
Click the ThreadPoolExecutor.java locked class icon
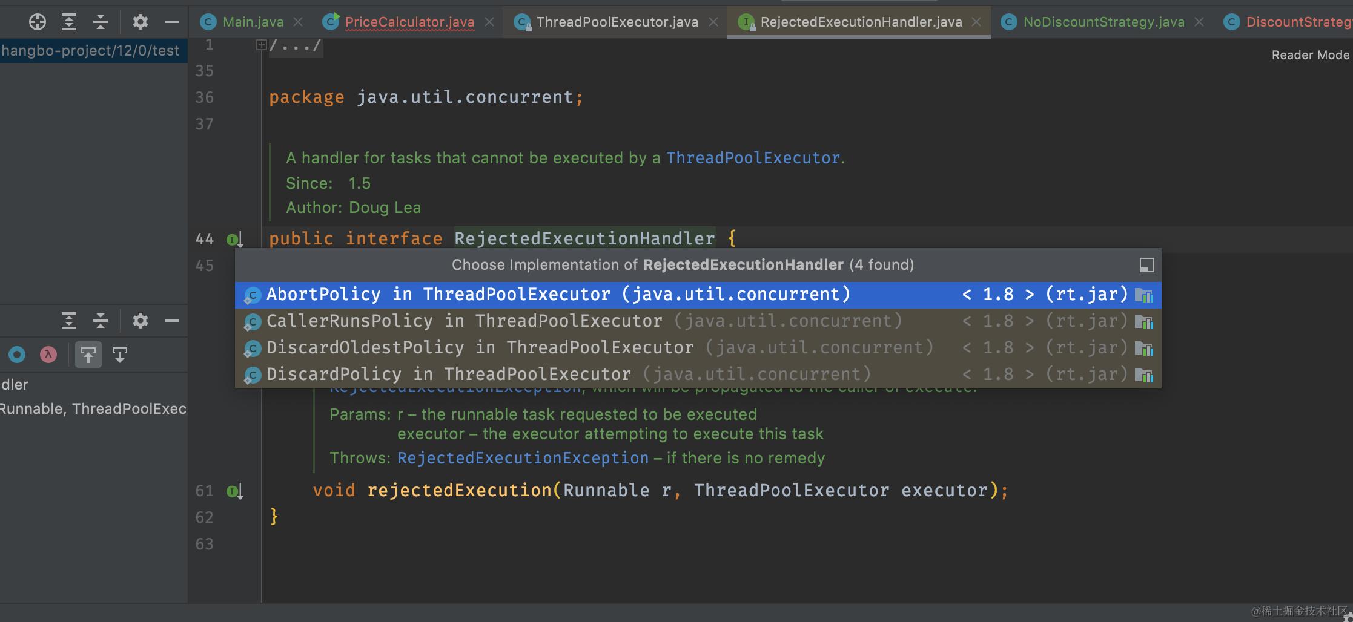pyautogui.click(x=522, y=22)
